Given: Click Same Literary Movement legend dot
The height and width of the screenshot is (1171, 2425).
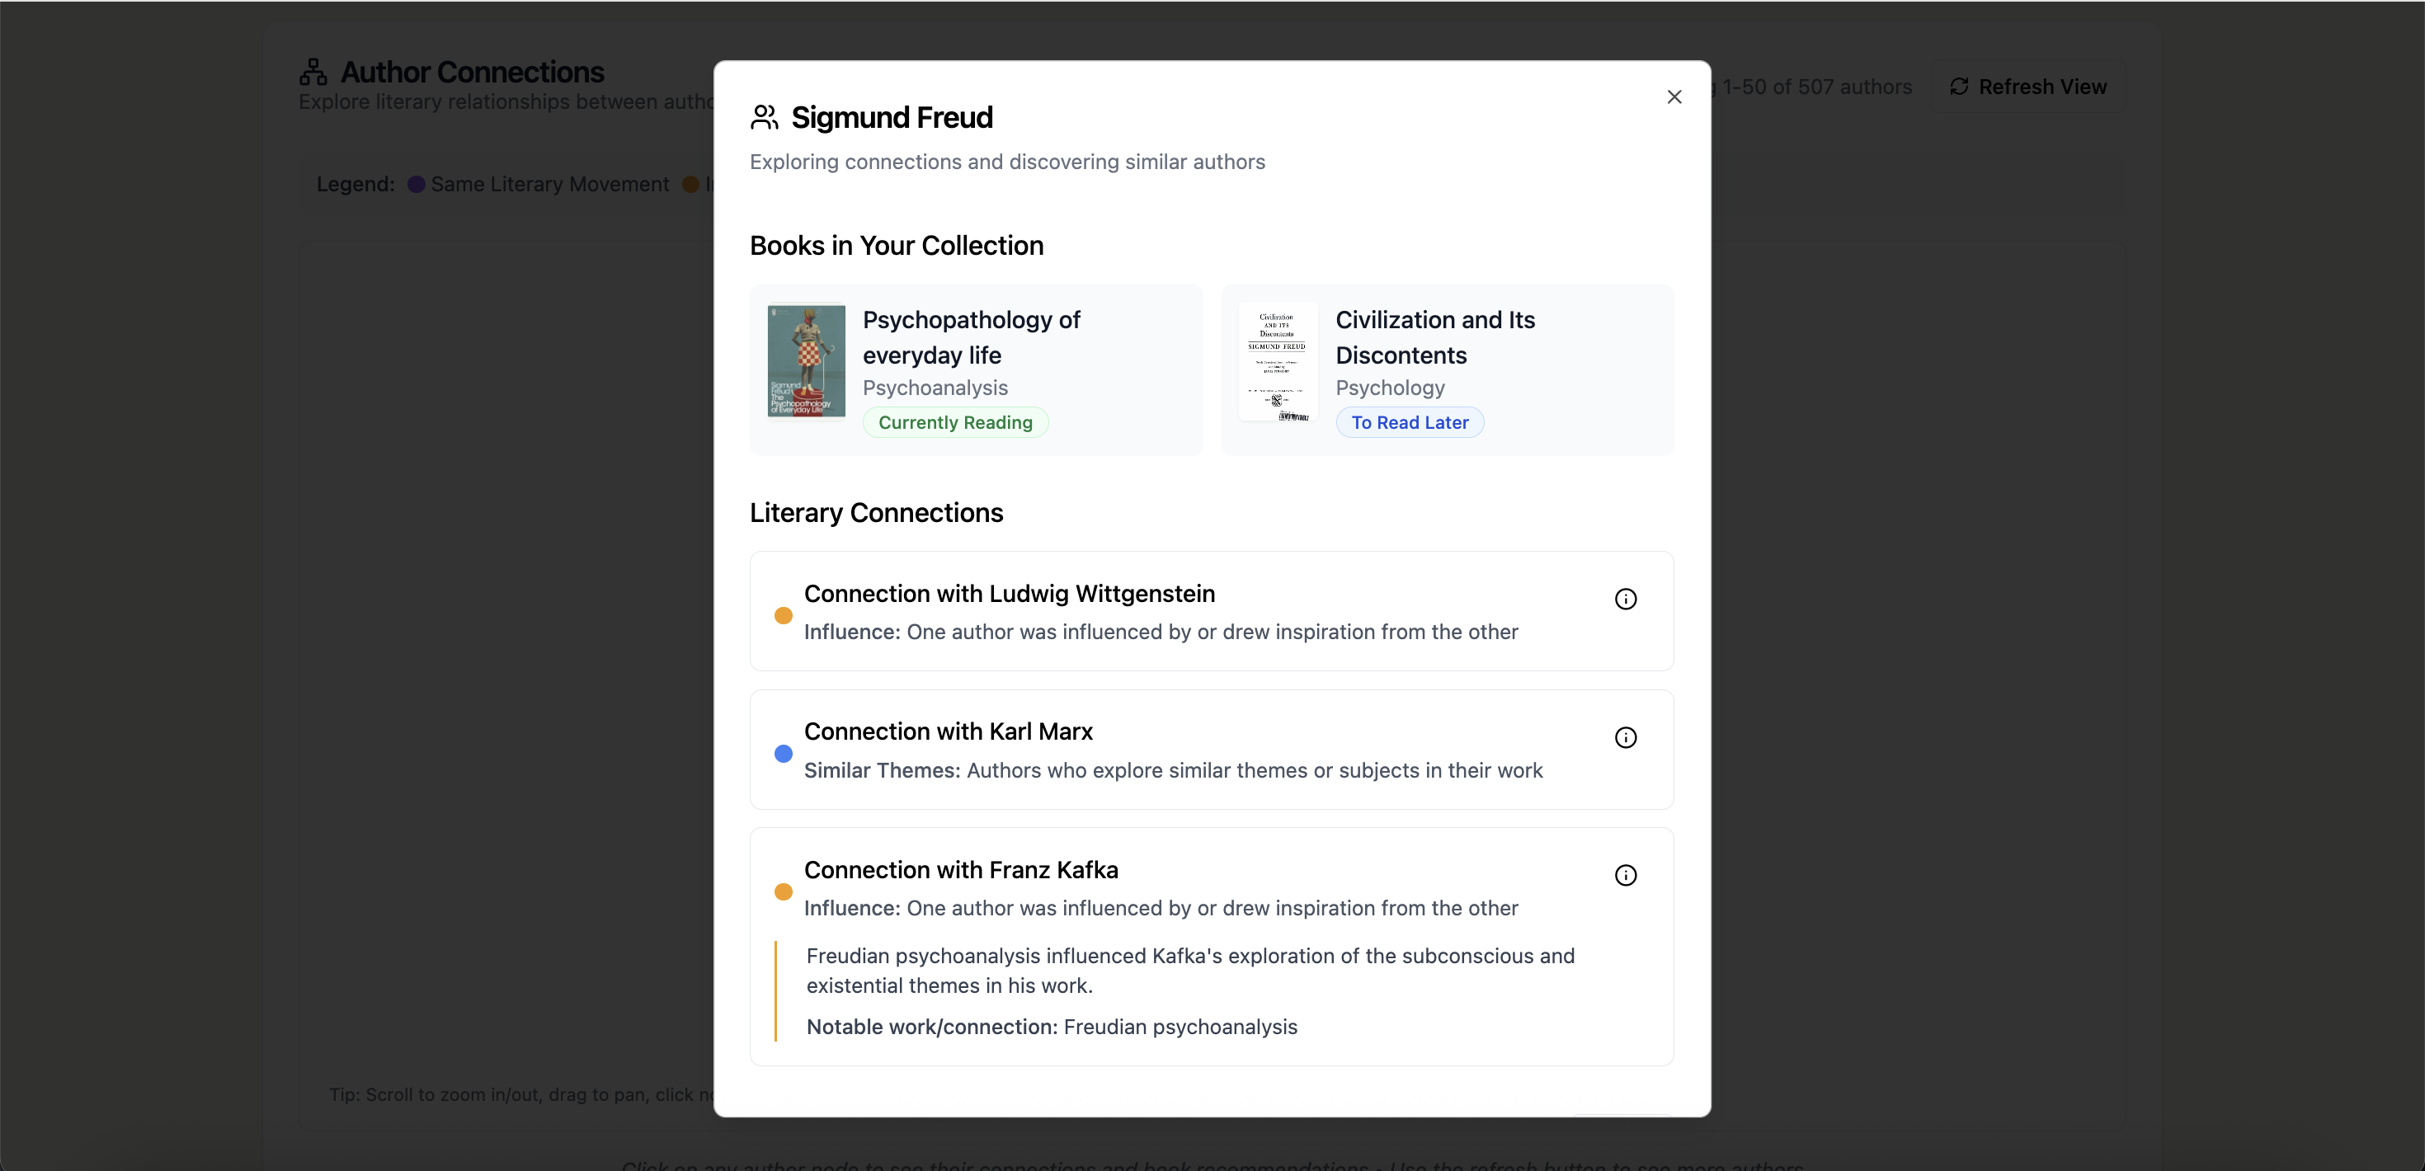Looking at the screenshot, I should (x=416, y=185).
